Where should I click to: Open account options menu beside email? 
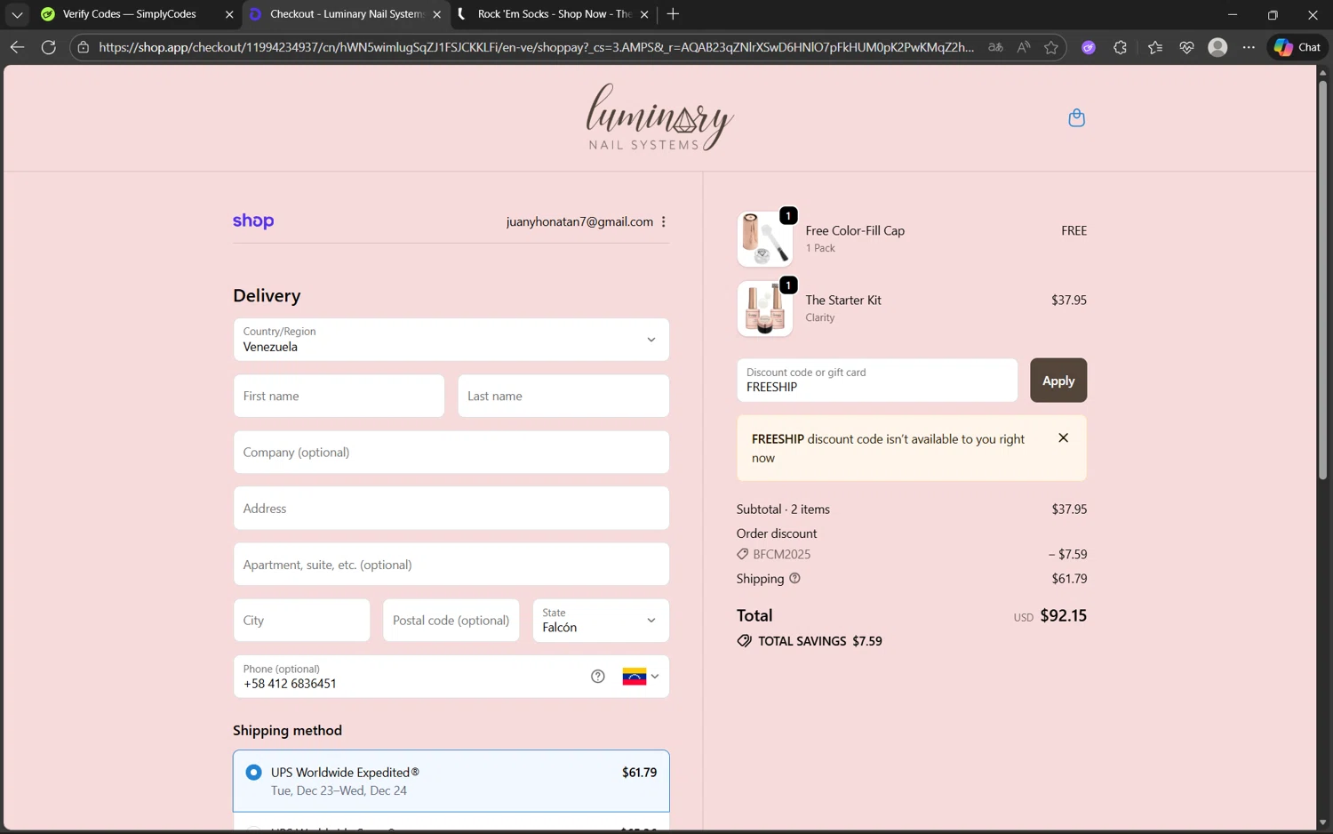click(664, 221)
